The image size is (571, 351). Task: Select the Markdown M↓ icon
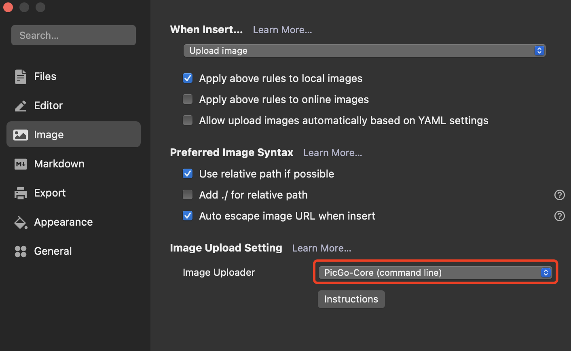pyautogui.click(x=20, y=164)
